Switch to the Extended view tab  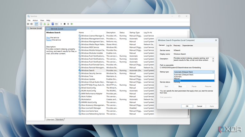[x=50, y=120]
